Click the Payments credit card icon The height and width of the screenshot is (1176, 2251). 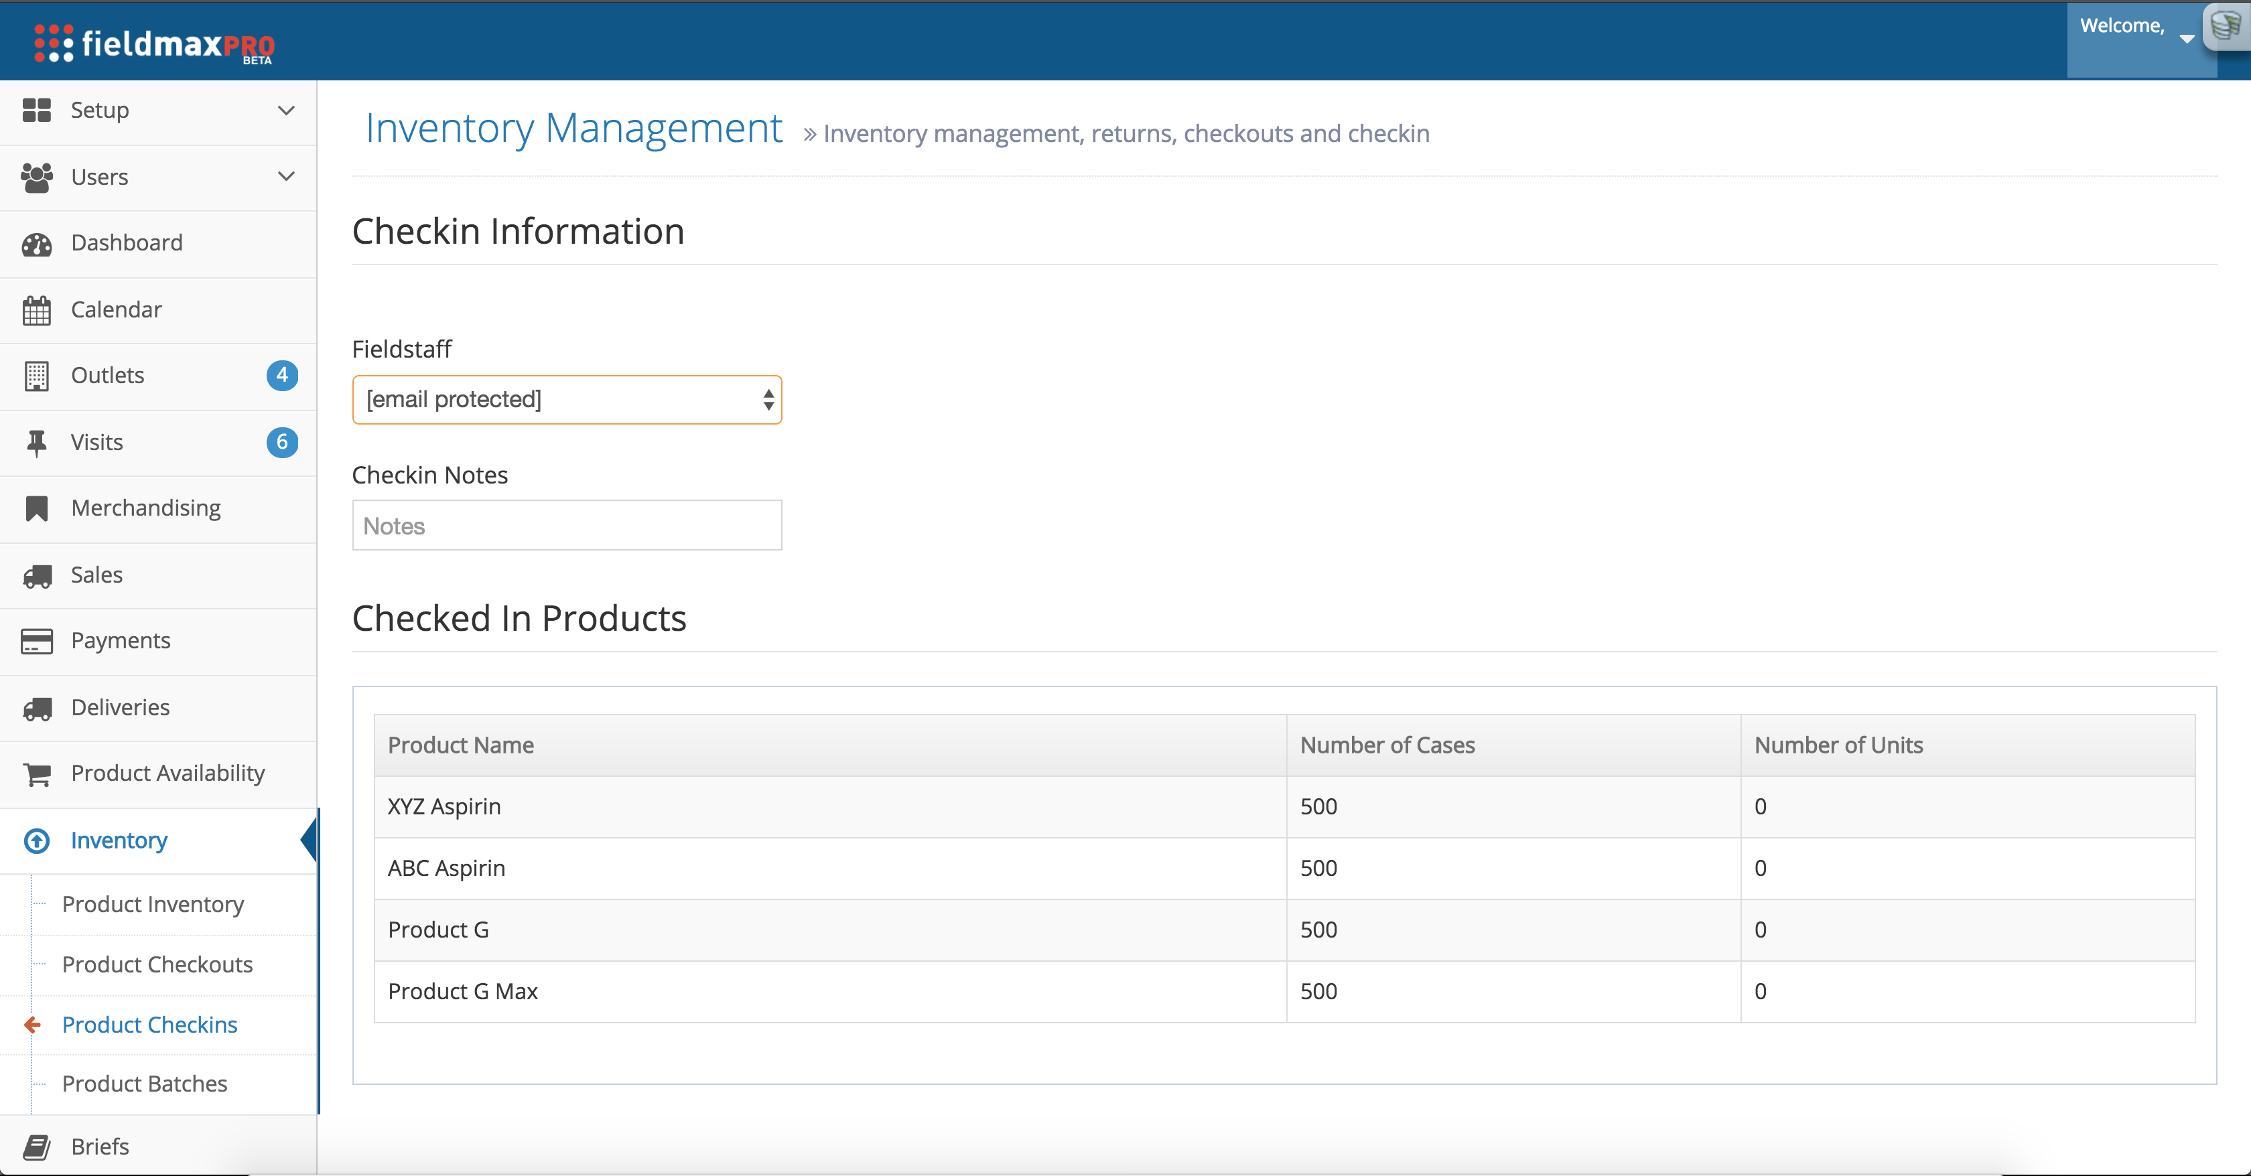37,640
